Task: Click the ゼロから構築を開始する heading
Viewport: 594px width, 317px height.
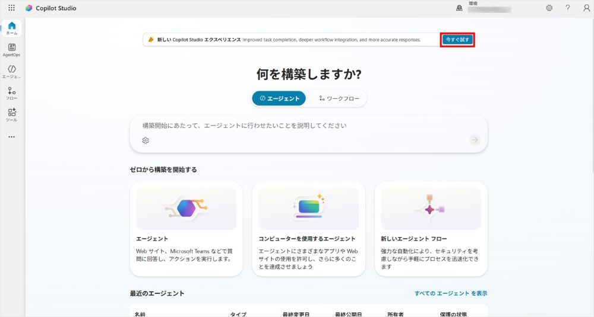Action: [x=163, y=169]
